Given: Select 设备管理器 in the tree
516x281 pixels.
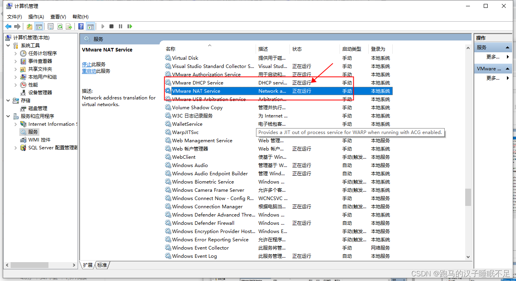Looking at the screenshot, I should [40, 92].
